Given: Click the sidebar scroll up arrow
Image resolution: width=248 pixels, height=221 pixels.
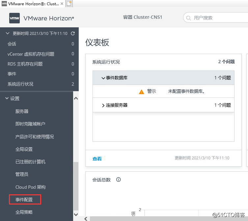Looking at the screenshot, I should tap(76, 98).
